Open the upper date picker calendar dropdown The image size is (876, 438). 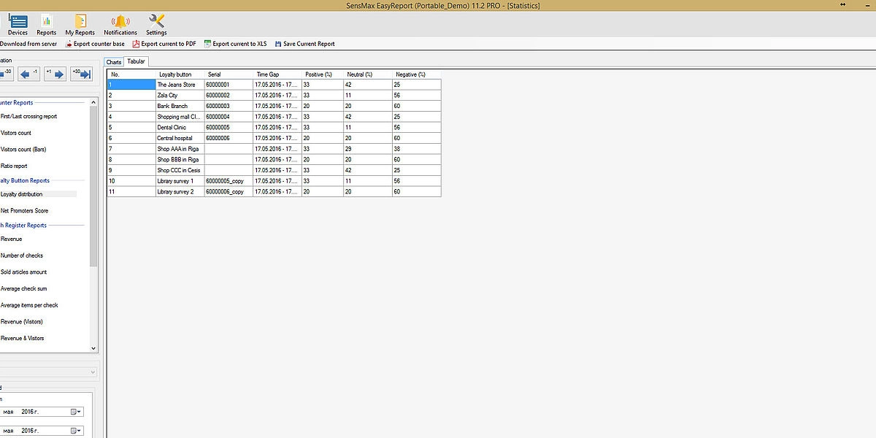tap(75, 412)
